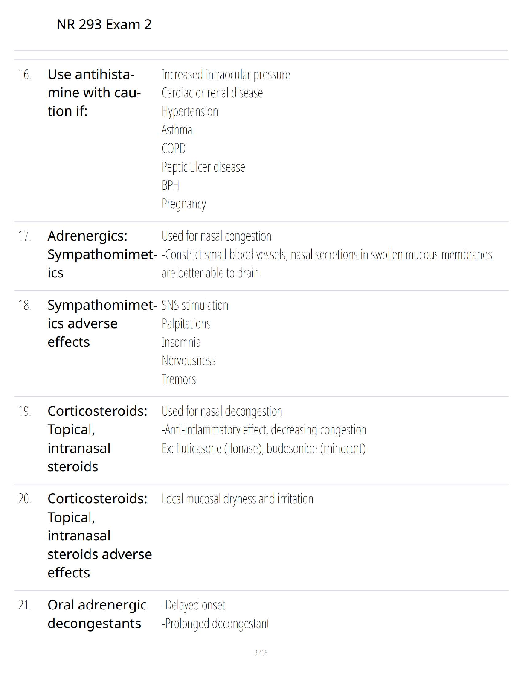Select the fluticasone and budesonide examples line
This screenshot has height=676, width=522.
pyautogui.click(x=263, y=449)
